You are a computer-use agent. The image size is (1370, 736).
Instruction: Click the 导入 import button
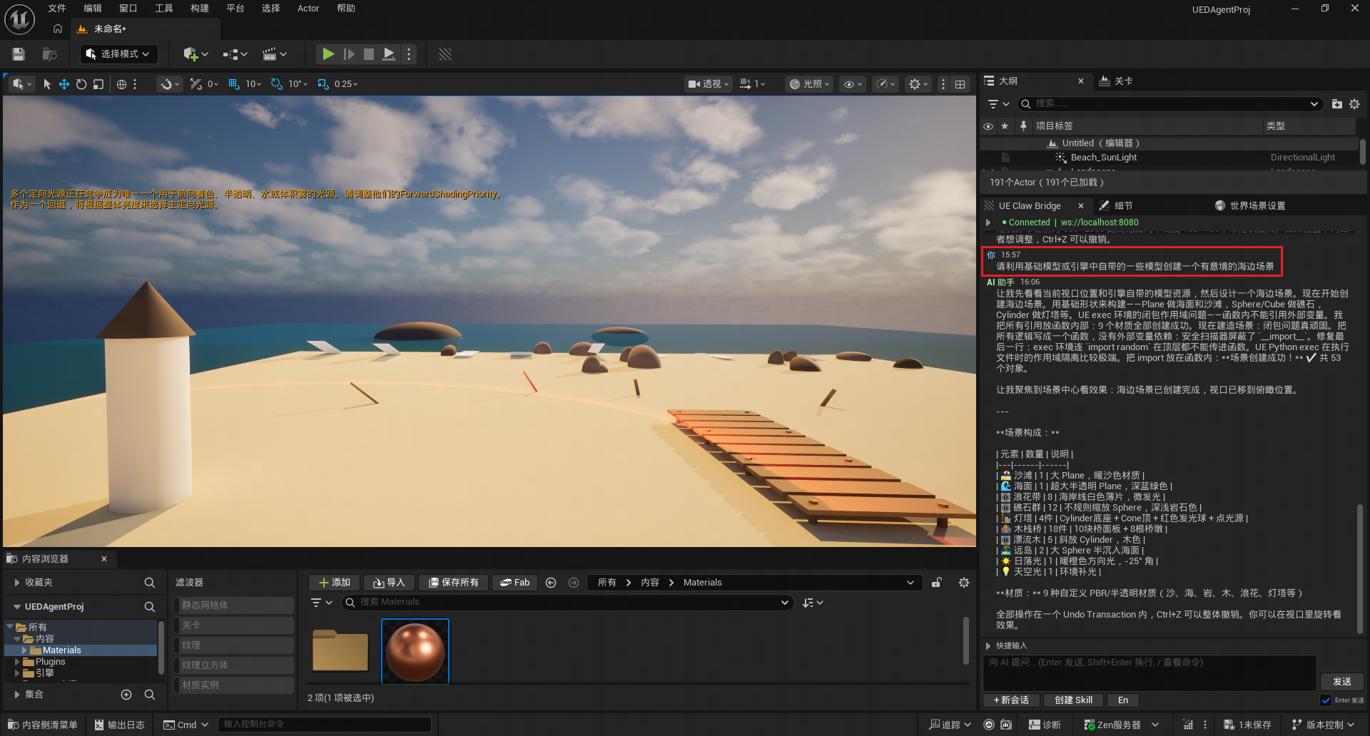point(389,583)
